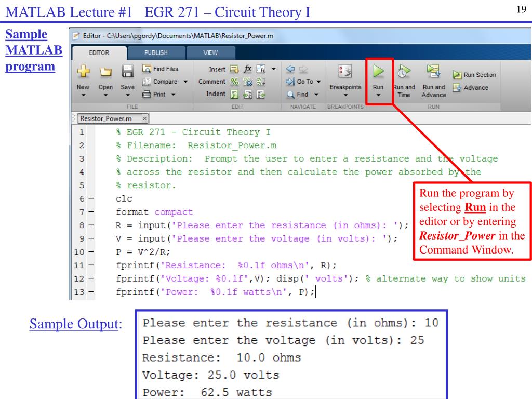
Task: Open Find Files in the FILE group
Action: pyautogui.click(x=160, y=69)
